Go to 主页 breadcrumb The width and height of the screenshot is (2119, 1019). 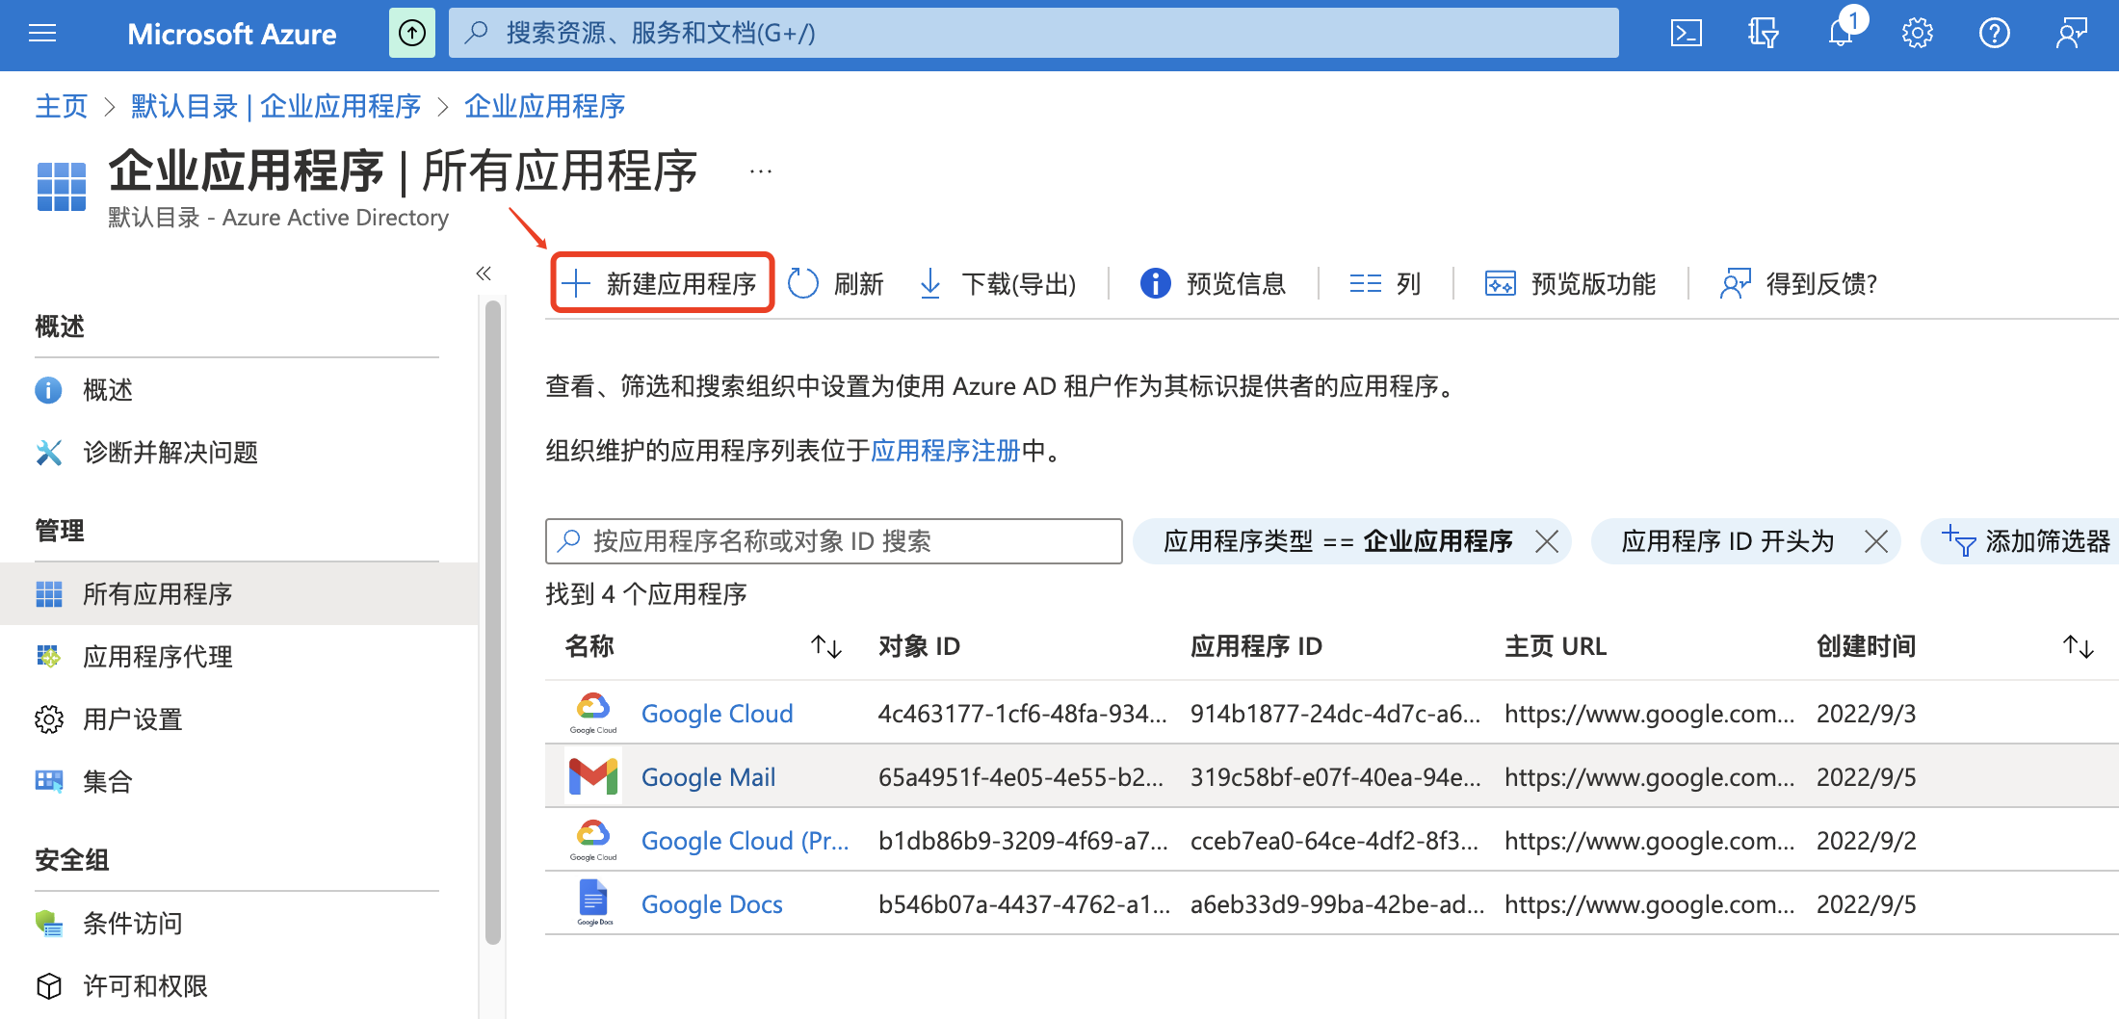click(x=62, y=106)
